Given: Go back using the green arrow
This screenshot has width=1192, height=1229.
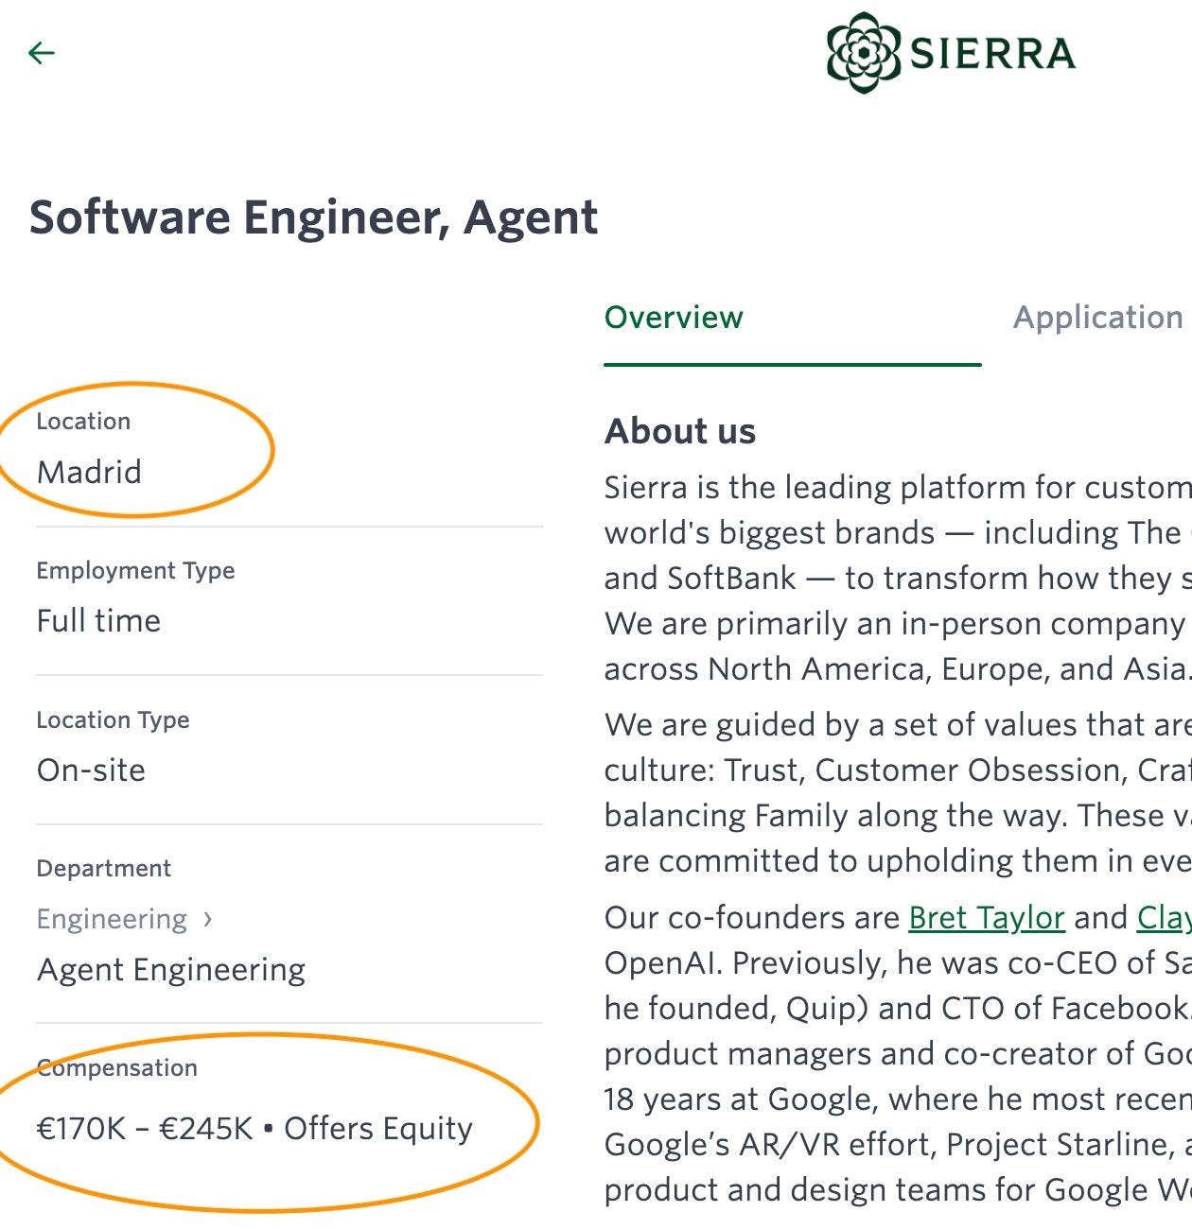Looking at the screenshot, I should point(42,53).
